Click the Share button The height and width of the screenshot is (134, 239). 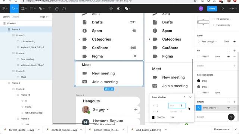pyautogui.click(x=212, y=9)
